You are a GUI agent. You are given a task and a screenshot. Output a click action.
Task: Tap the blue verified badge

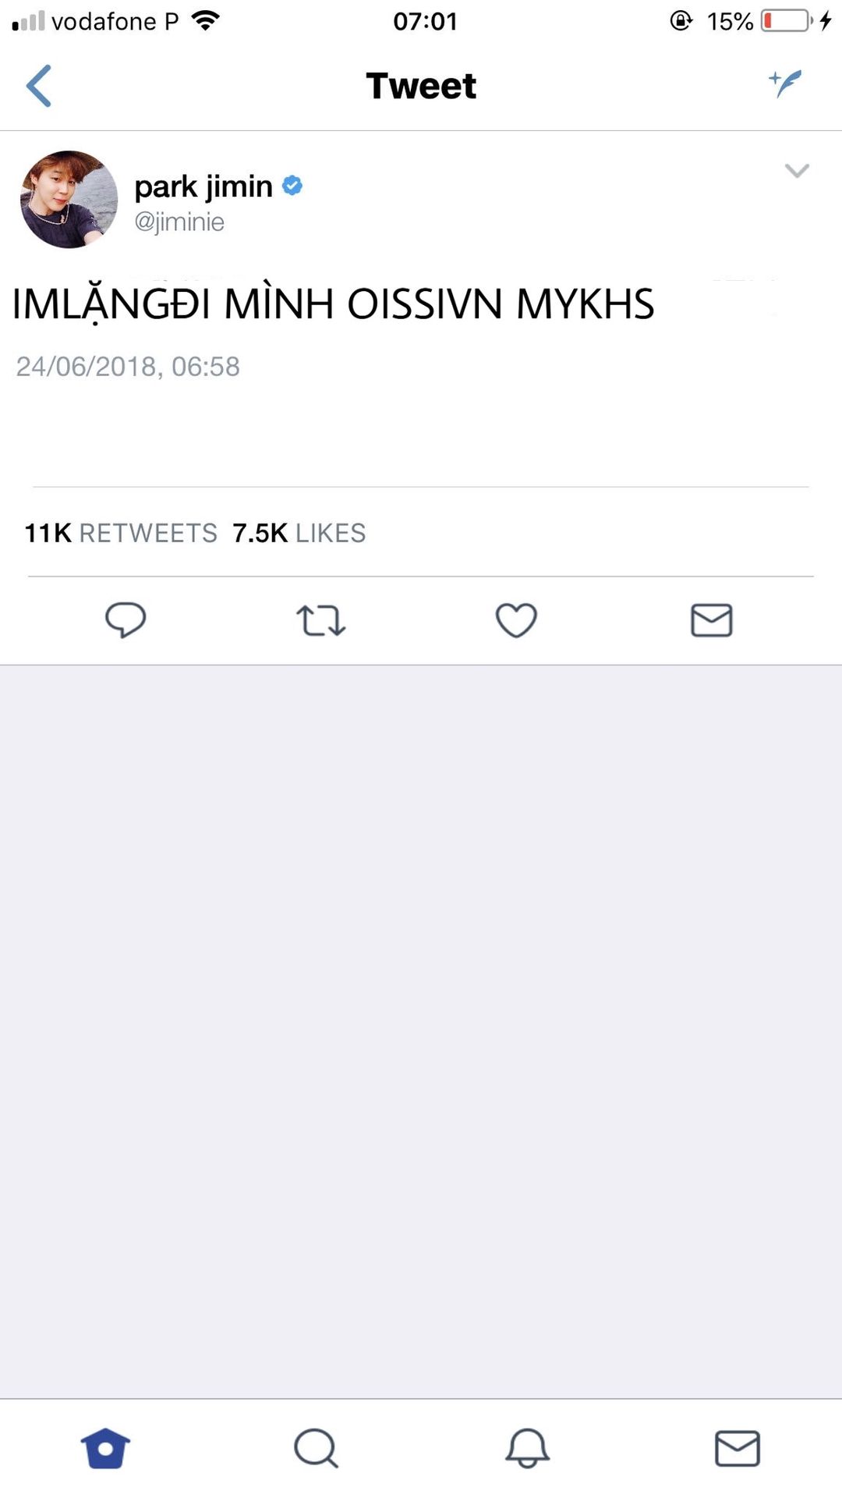[292, 186]
